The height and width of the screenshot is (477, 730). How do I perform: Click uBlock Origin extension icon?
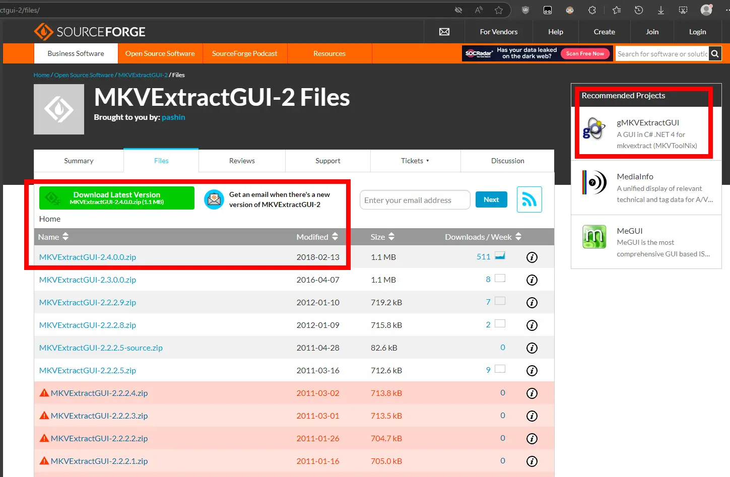525,10
